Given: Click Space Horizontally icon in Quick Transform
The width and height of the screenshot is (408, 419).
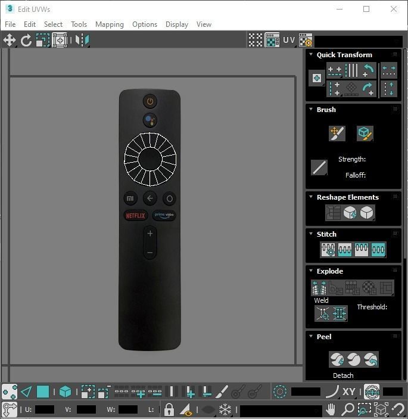Looking at the screenshot, I should (x=389, y=70).
